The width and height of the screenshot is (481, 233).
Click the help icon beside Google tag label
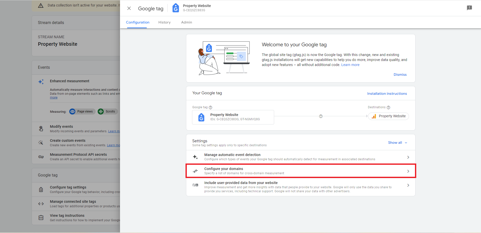(211, 107)
